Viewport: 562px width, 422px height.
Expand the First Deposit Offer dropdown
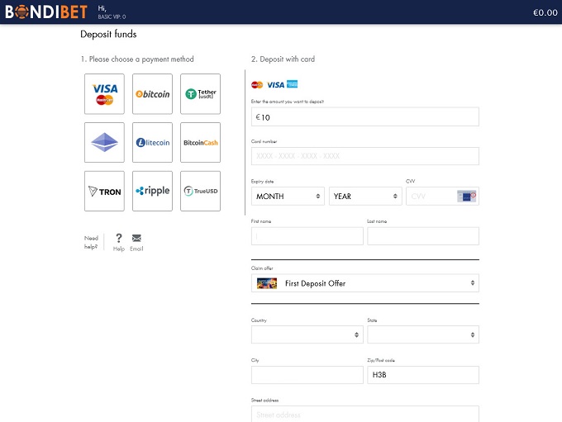tap(364, 283)
